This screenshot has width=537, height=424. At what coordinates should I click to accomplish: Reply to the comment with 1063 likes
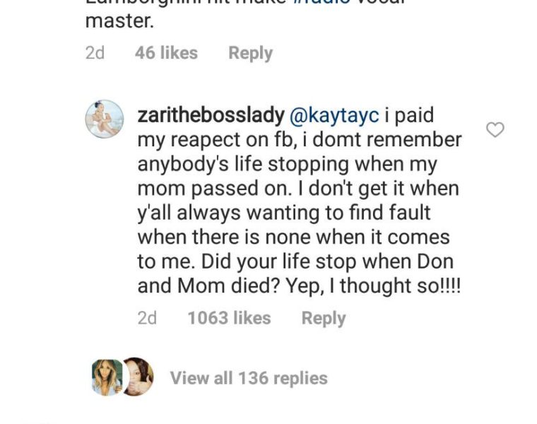point(324,318)
